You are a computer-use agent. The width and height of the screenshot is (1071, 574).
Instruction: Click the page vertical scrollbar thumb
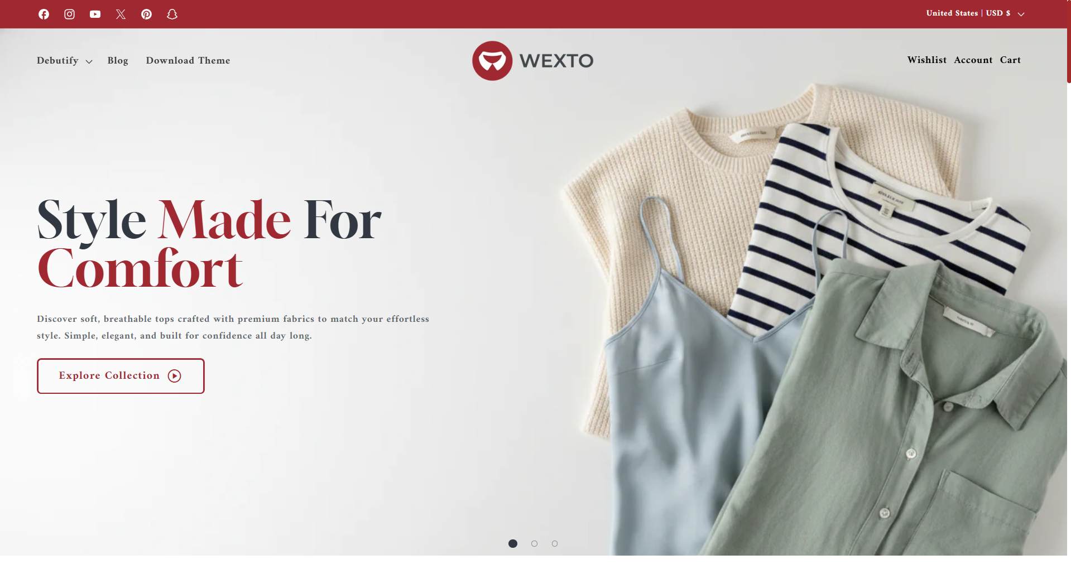(1069, 42)
